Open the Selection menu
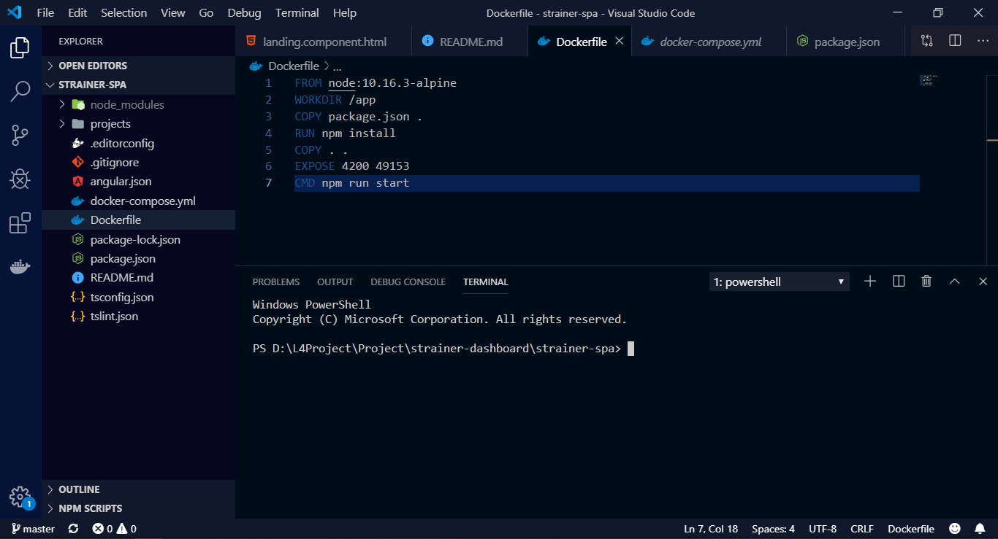This screenshot has width=998, height=539. coord(123,12)
